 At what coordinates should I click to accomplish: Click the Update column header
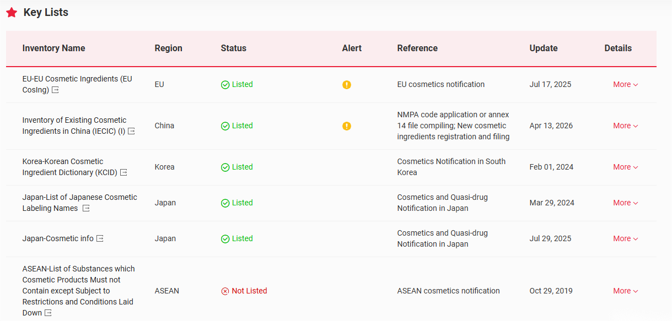(x=543, y=48)
